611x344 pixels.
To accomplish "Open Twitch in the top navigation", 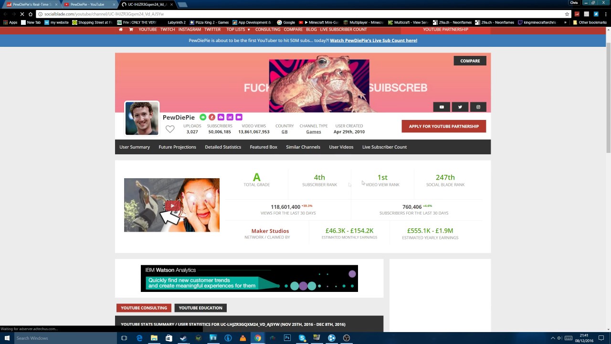I will tap(168, 30).
